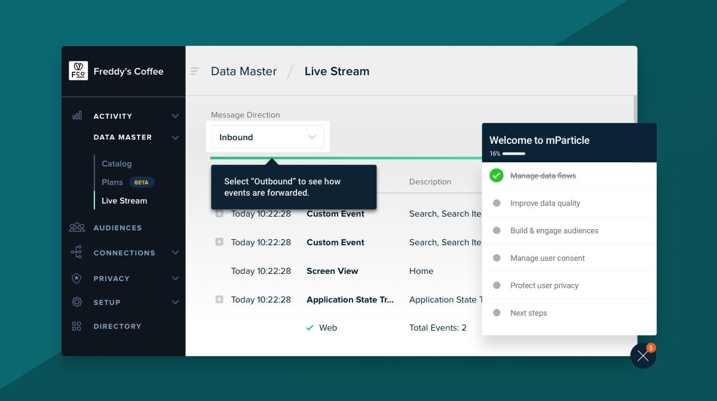This screenshot has width=717, height=401.
Task: Open the Message Direction Inbound dropdown
Action: coord(268,137)
